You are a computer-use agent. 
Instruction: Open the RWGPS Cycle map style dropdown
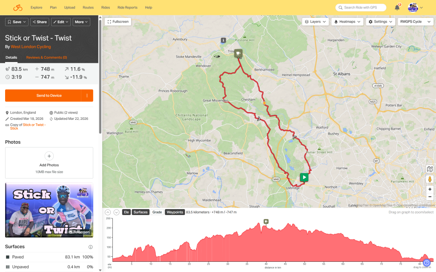tap(413, 21)
